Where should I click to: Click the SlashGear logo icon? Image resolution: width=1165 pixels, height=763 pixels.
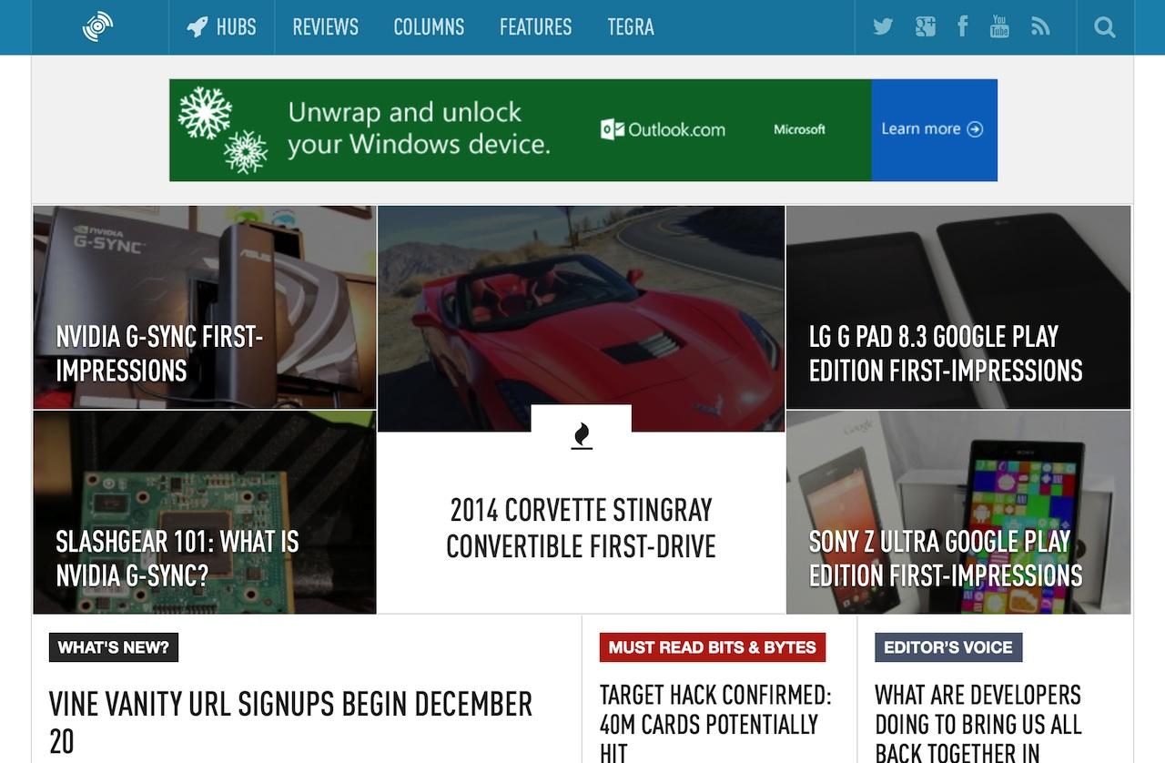click(x=98, y=27)
